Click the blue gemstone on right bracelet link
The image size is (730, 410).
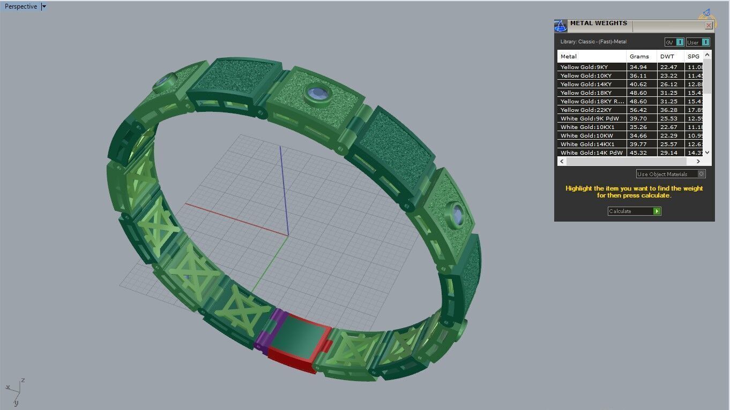pos(457,216)
